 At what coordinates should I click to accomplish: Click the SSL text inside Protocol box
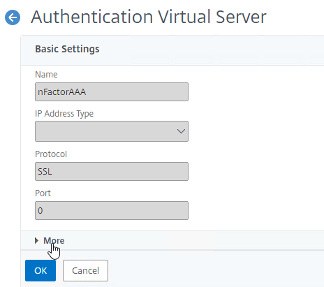[45, 172]
